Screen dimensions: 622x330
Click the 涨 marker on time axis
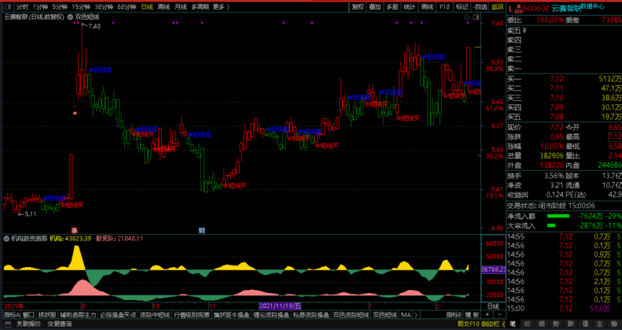(x=74, y=230)
